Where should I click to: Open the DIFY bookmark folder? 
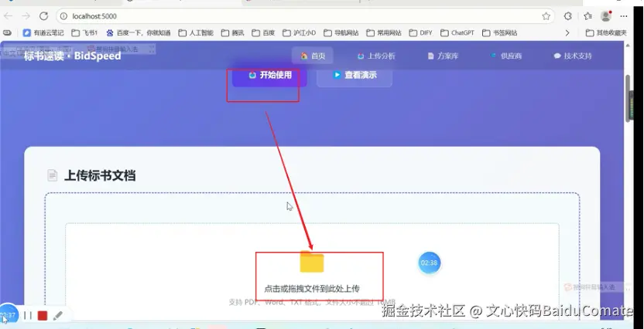tap(420, 32)
